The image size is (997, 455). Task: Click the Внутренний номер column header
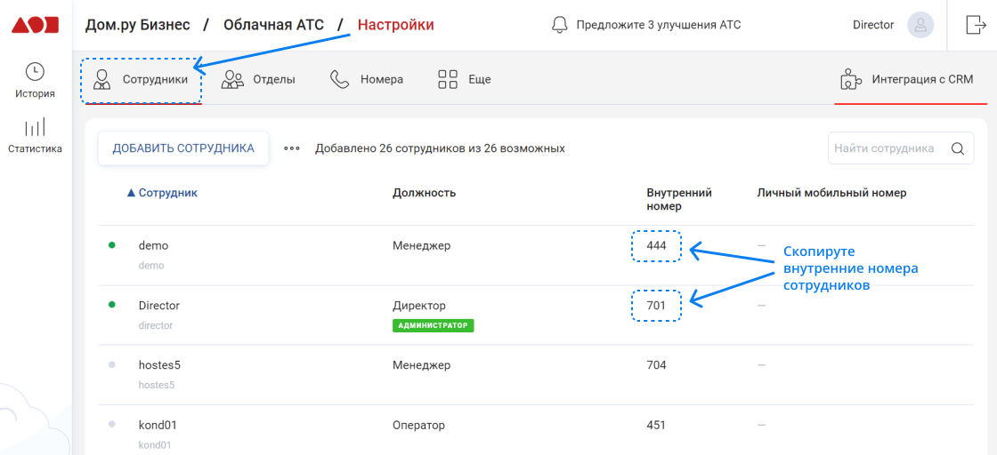click(x=679, y=199)
